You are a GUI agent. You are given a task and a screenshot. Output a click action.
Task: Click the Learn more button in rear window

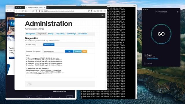coord(12,58)
